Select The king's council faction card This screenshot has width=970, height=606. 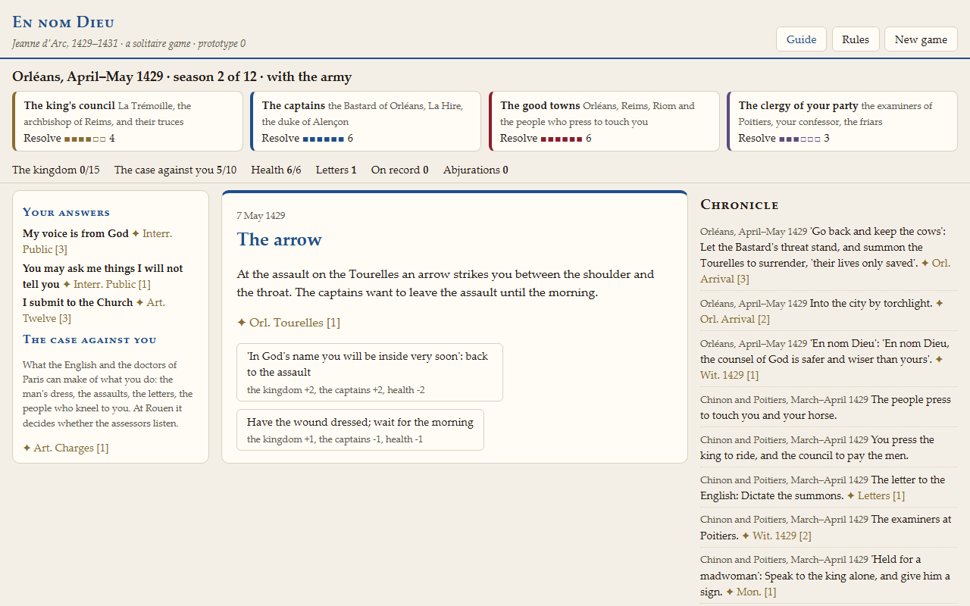click(x=127, y=121)
